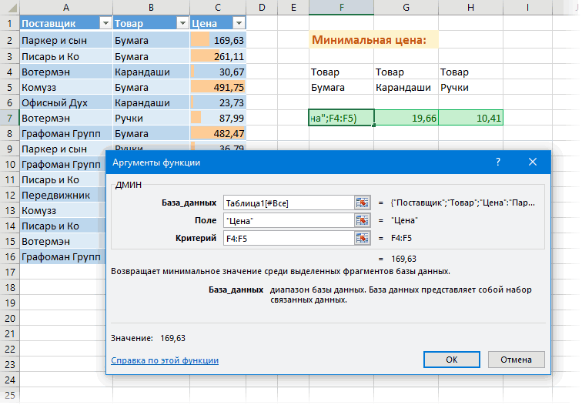Screen dimensions: 582x405
Task: Open the Цена column filter dropdown
Action: 239,23
